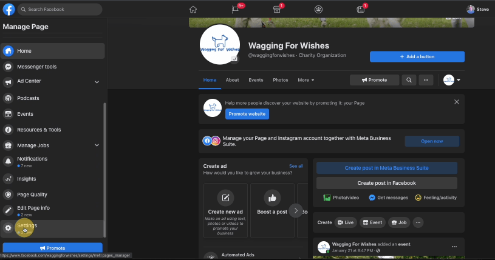Click Open now for Meta Business Suite
The image size is (495, 260).
(432, 141)
